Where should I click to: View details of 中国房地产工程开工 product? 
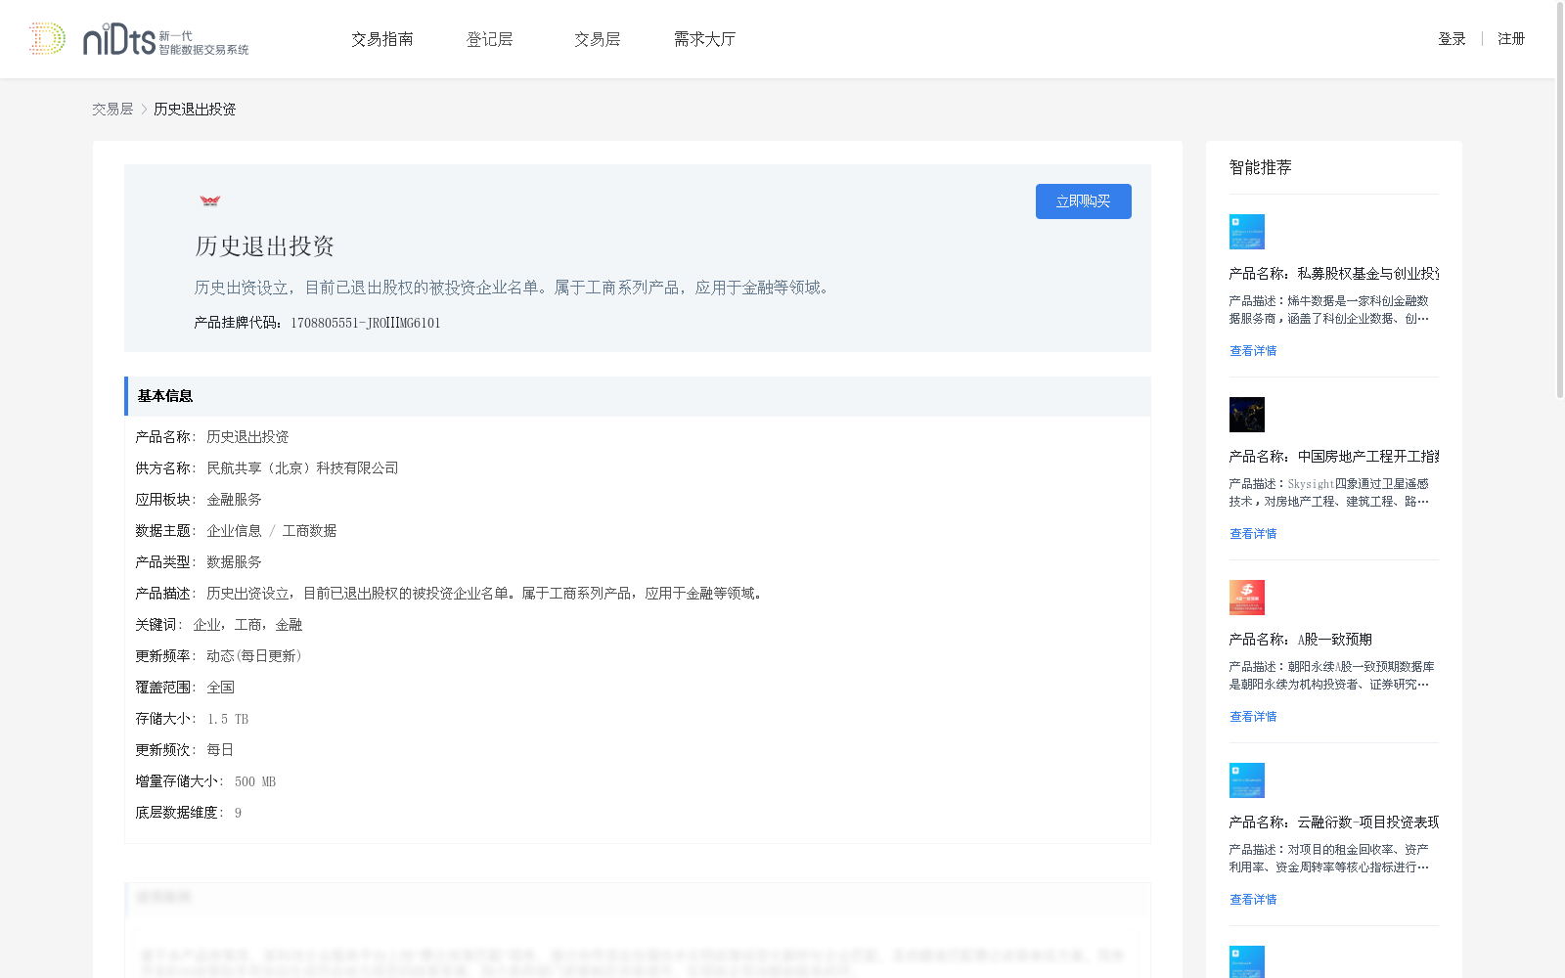[1253, 534]
